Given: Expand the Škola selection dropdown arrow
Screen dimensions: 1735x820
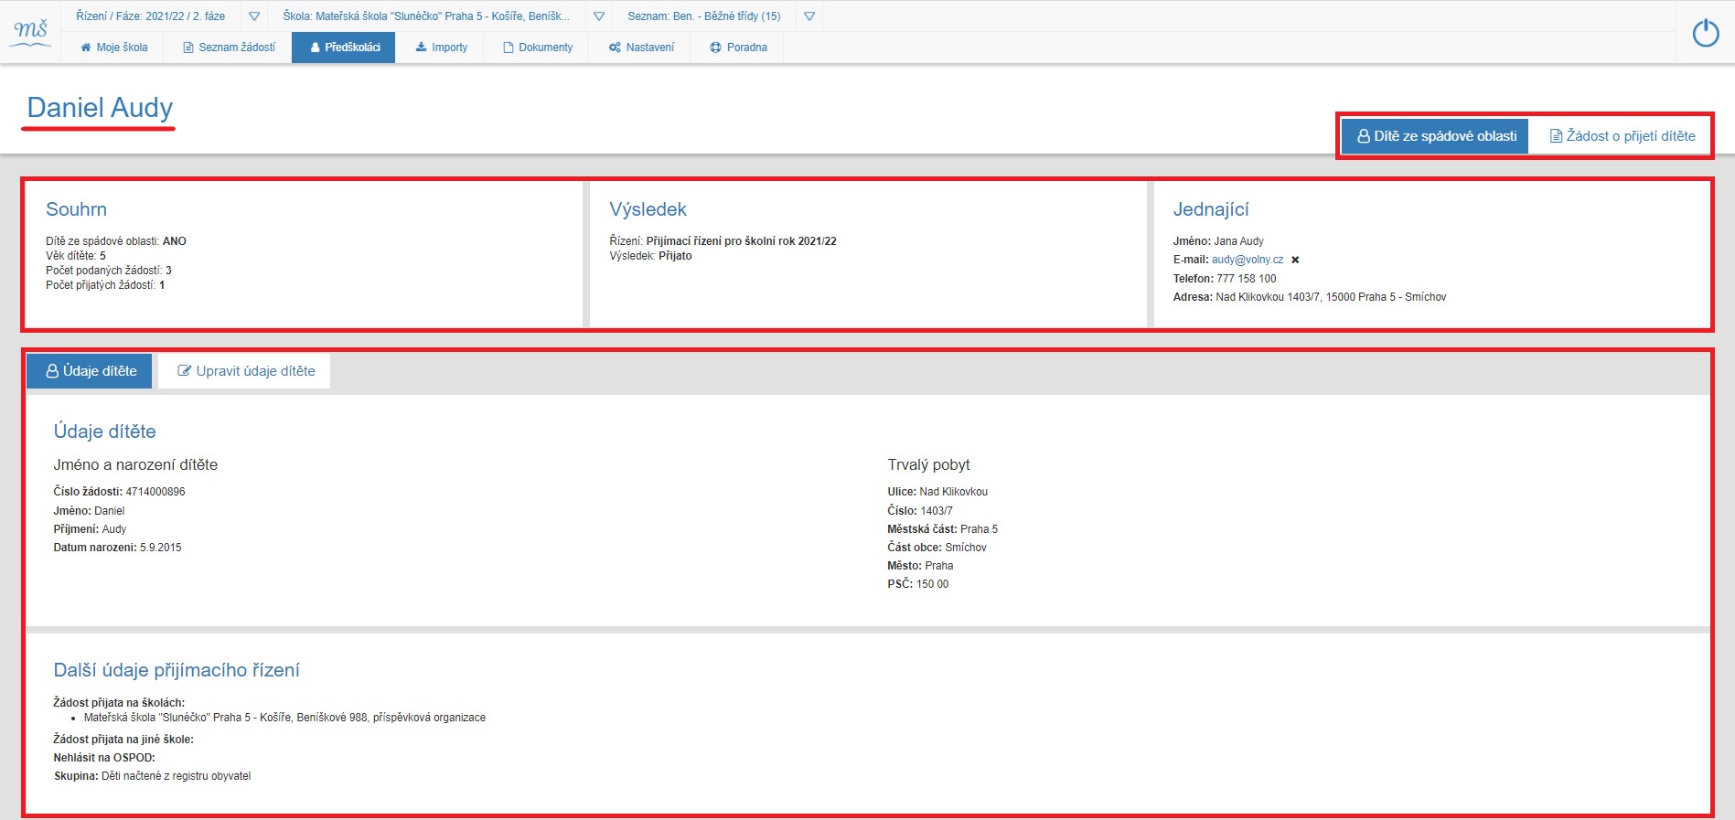Looking at the screenshot, I should coord(599,16).
